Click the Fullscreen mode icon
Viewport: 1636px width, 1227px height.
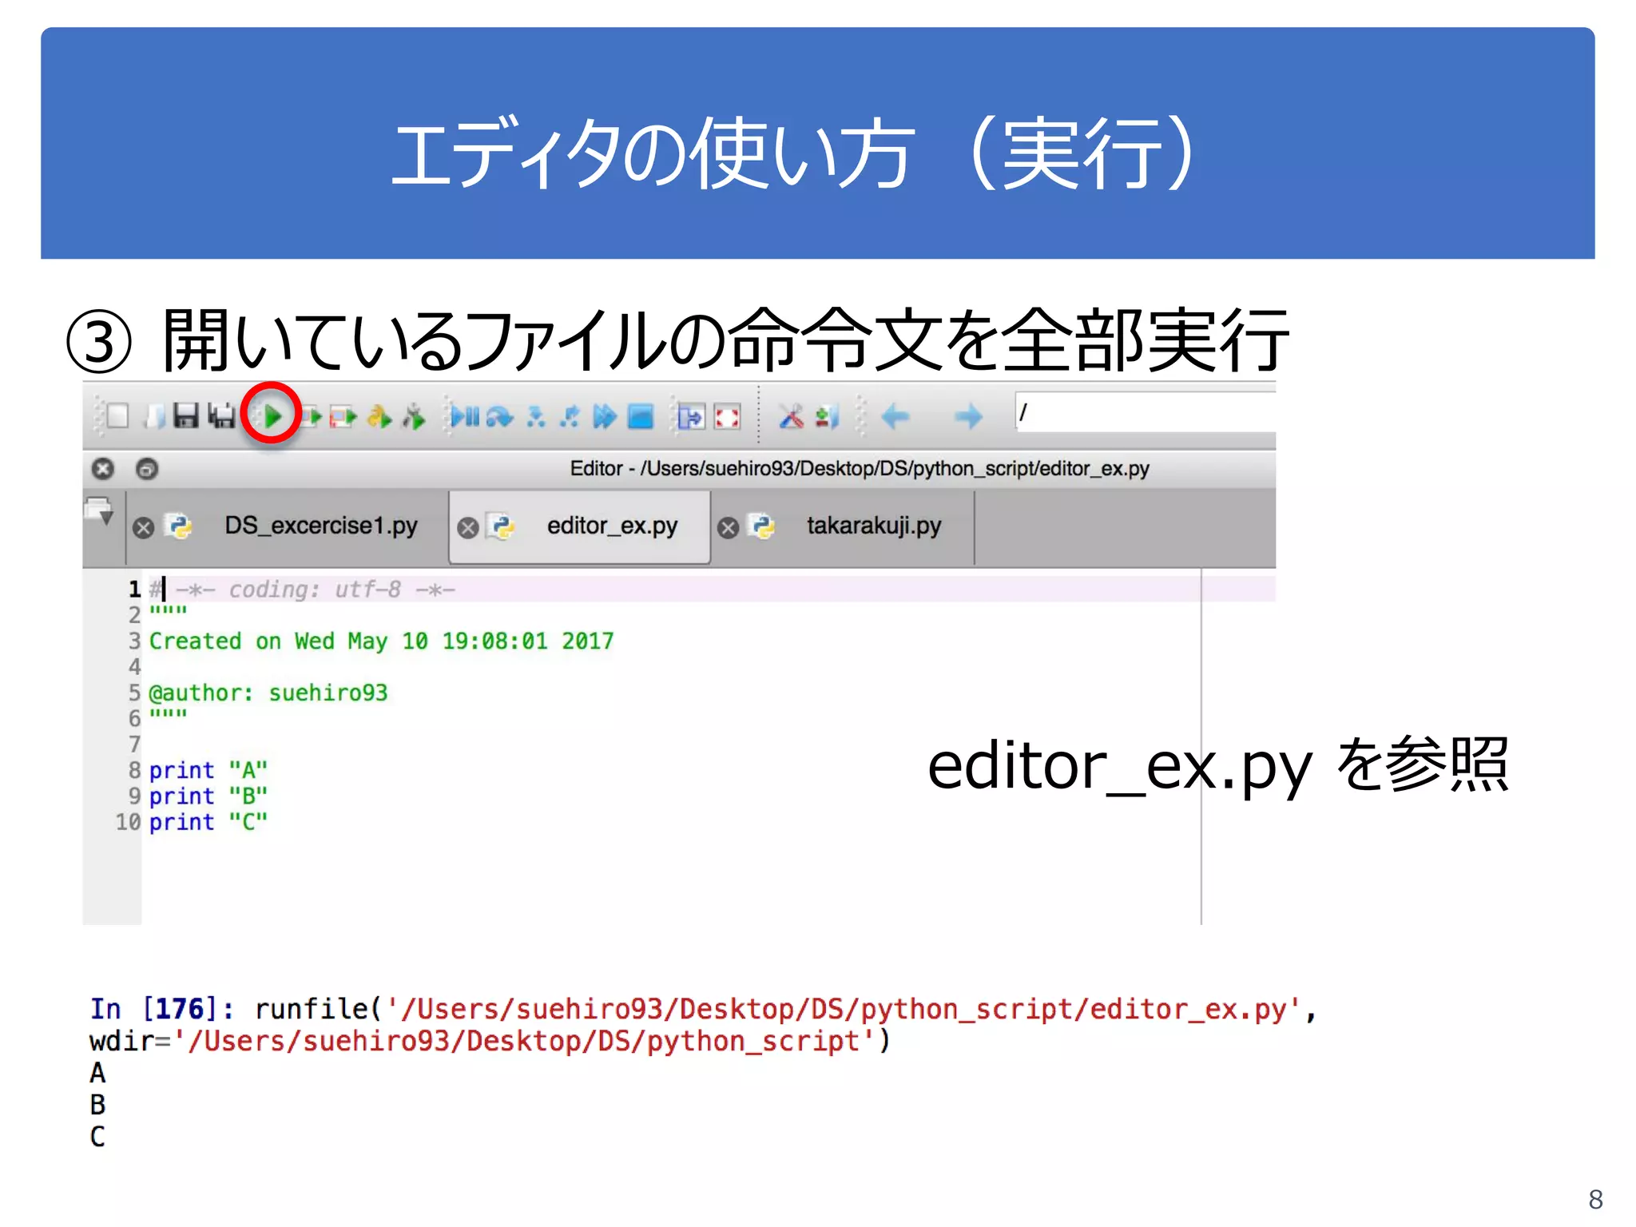click(727, 416)
